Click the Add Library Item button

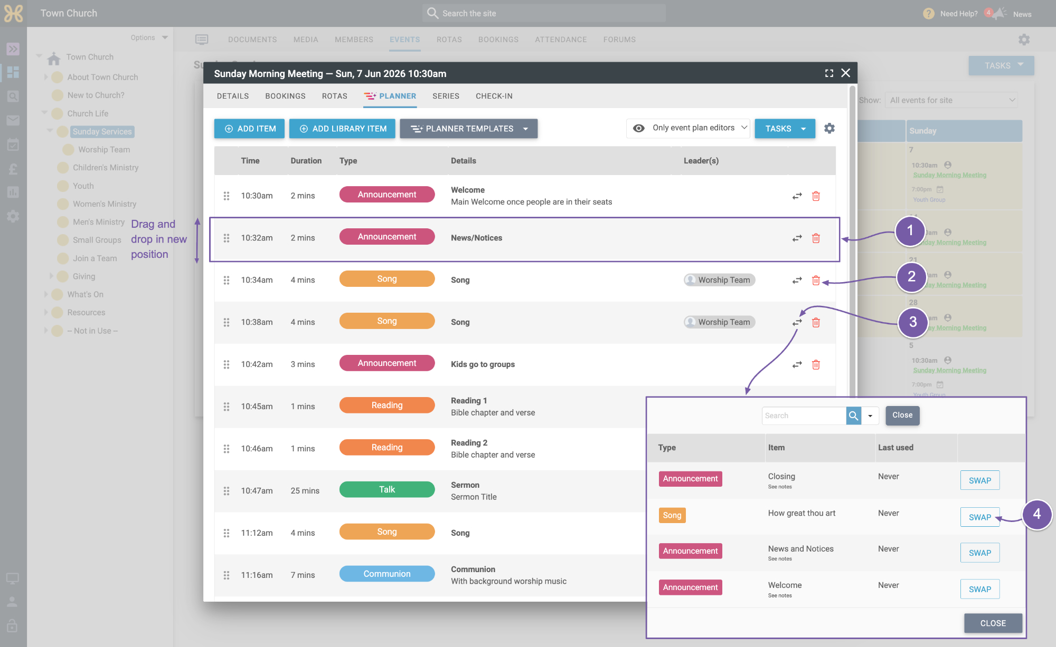342,129
